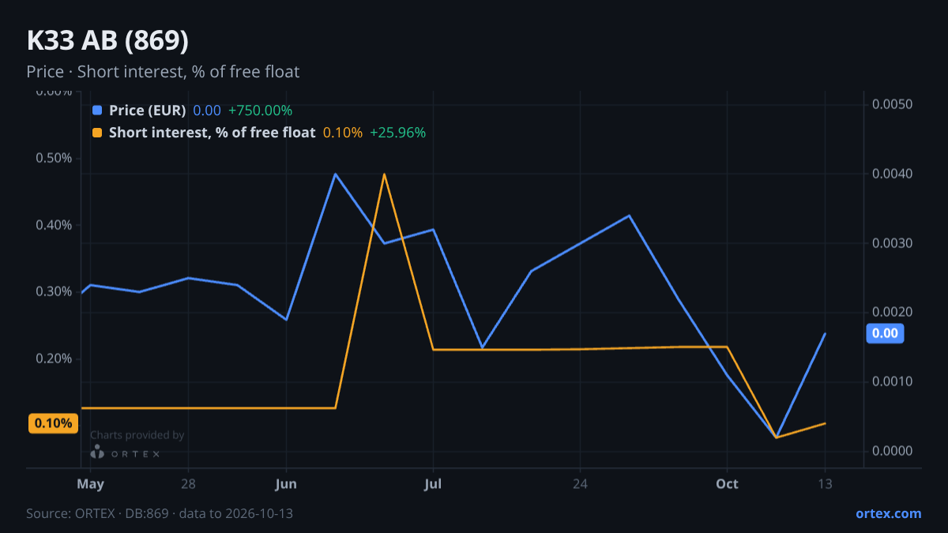Click 'Short interest, % of free float' legend label
Viewport: 948px width, 533px height.
point(213,133)
